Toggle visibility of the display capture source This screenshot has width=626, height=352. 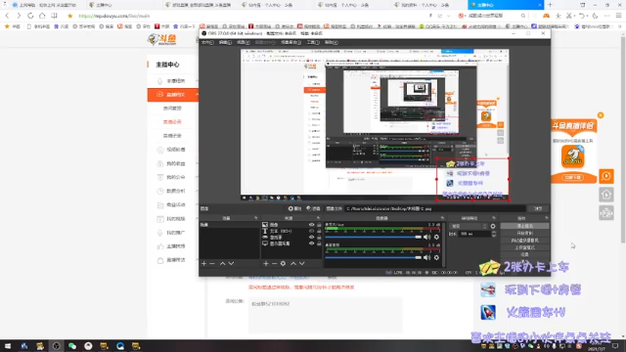tap(311, 243)
